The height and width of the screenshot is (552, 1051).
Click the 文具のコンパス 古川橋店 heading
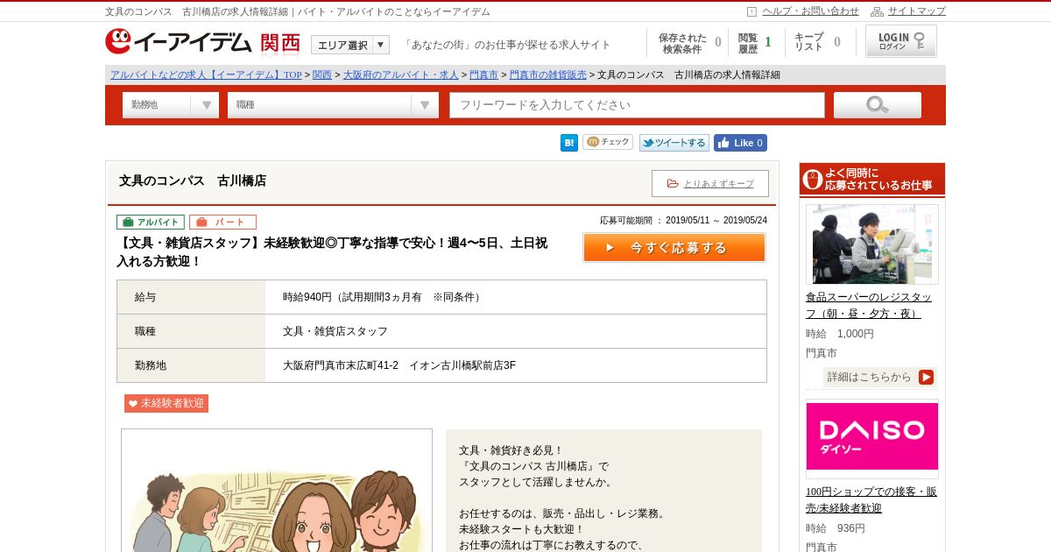click(x=193, y=180)
